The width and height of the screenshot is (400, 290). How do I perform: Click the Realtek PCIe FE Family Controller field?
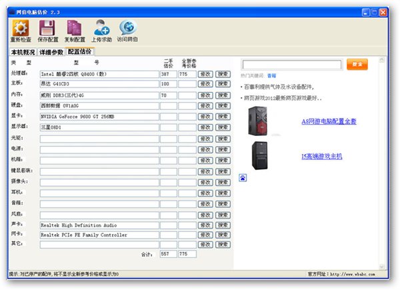[x=99, y=235]
